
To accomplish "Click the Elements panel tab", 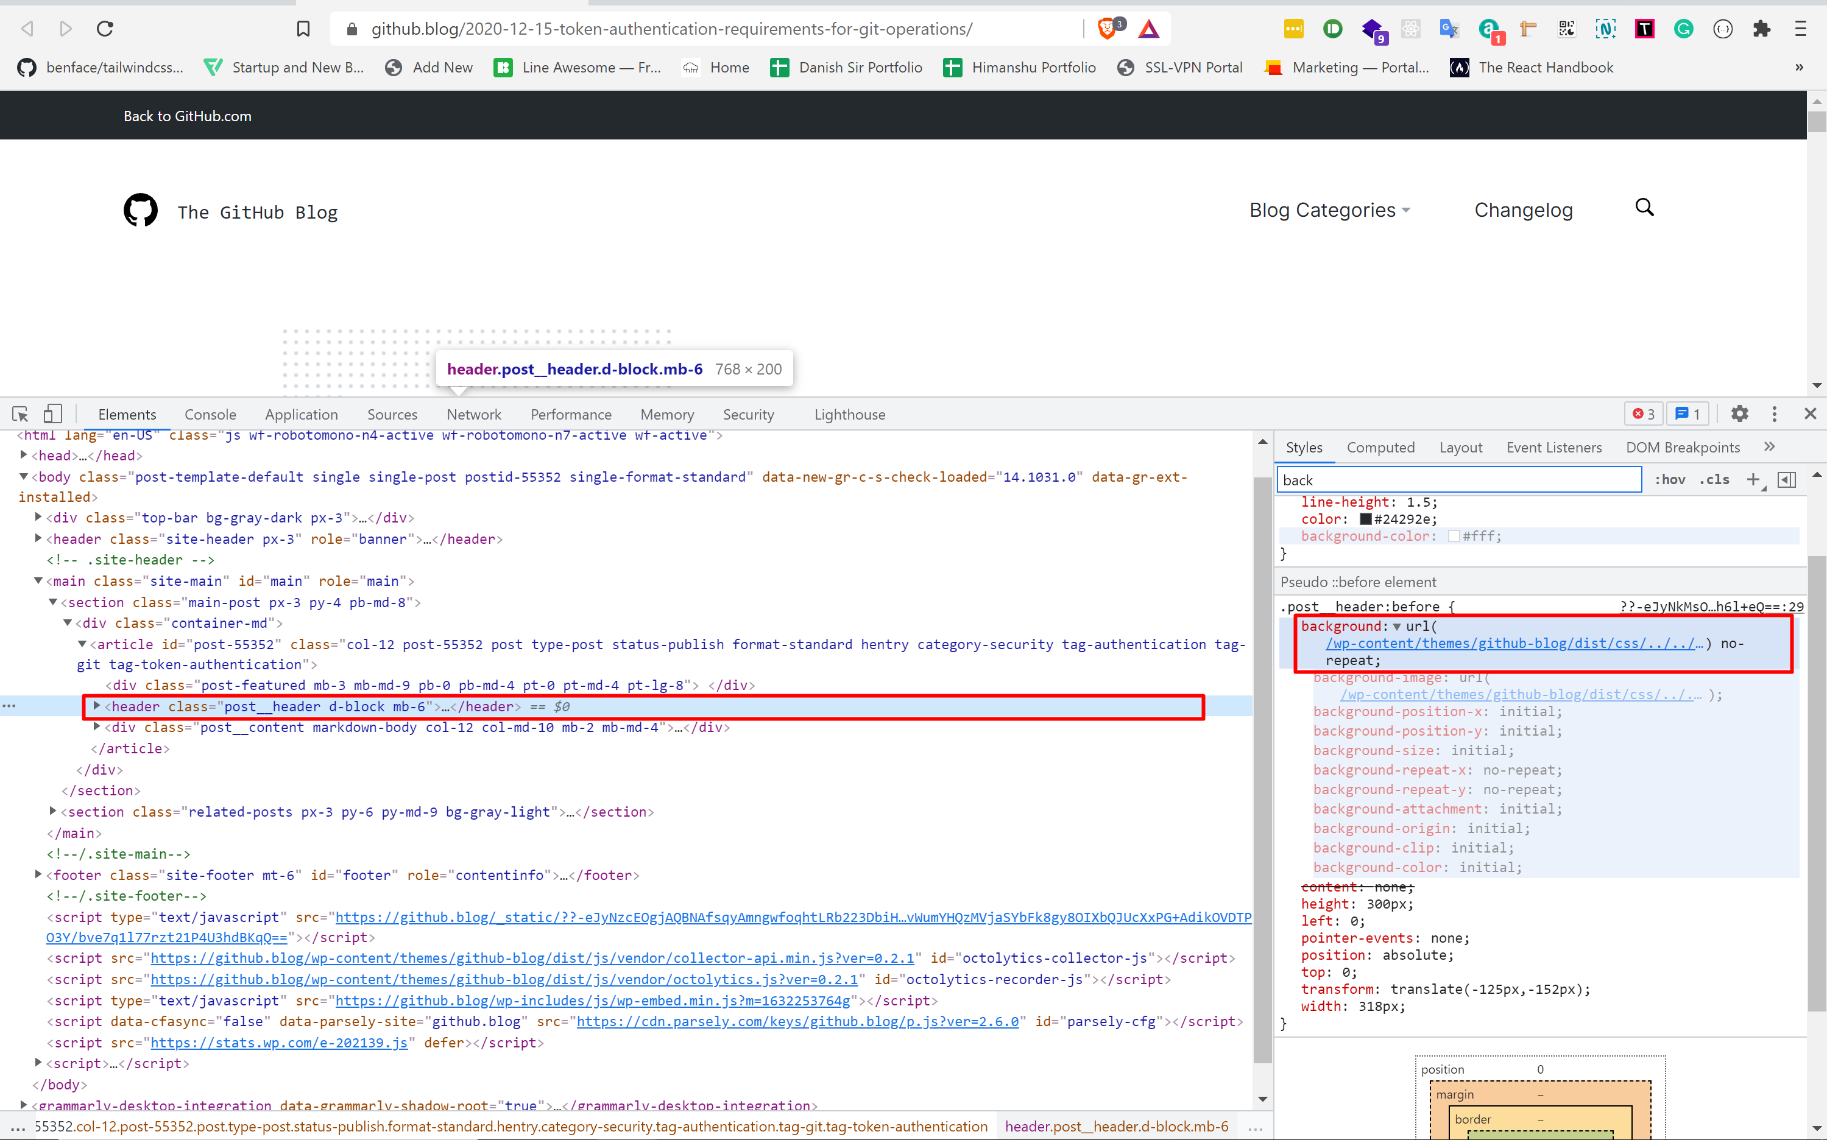I will pyautogui.click(x=129, y=413).
